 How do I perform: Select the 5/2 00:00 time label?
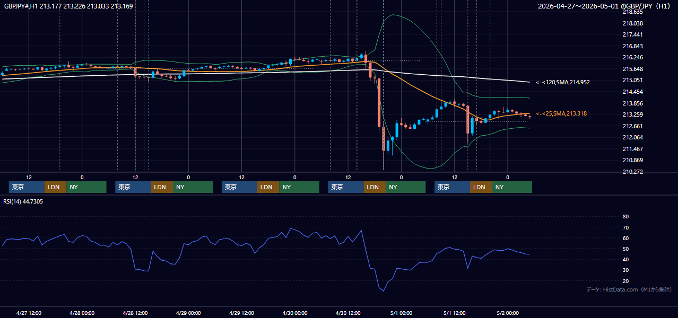tap(508, 313)
